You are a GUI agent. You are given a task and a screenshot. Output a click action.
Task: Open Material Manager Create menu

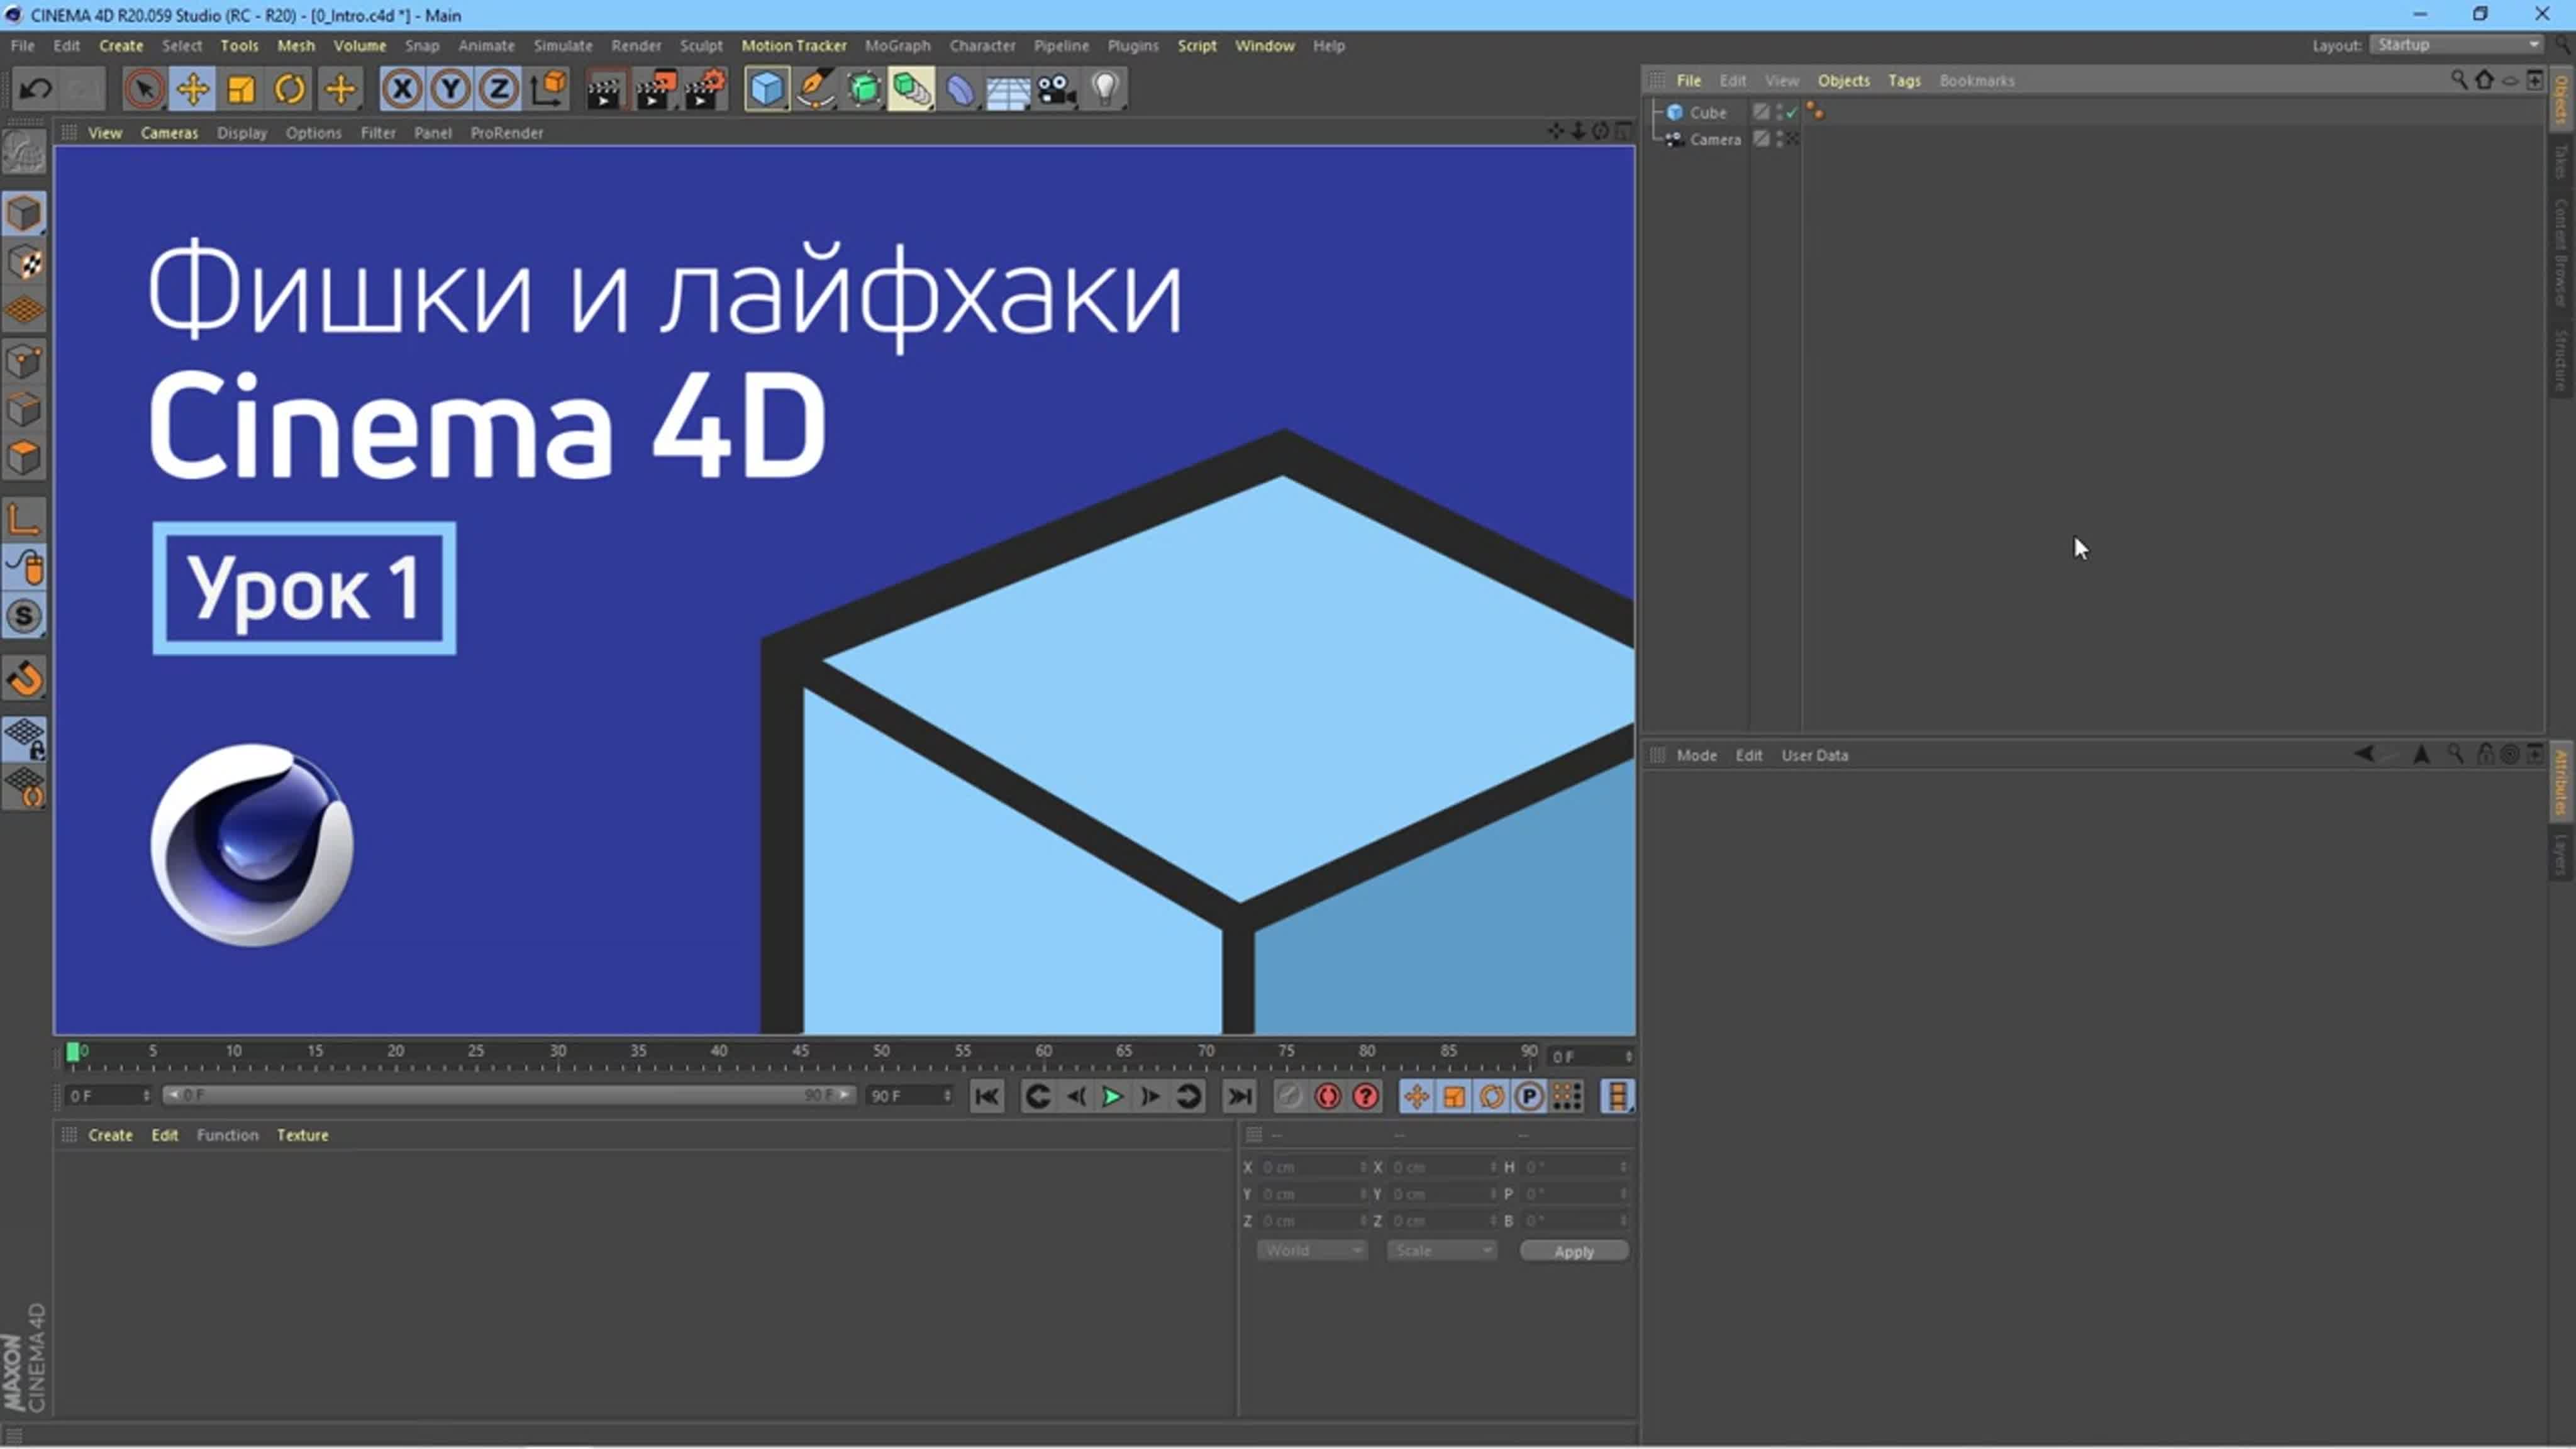pyautogui.click(x=110, y=1136)
